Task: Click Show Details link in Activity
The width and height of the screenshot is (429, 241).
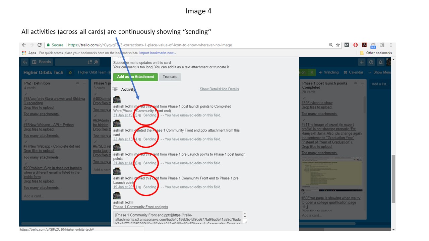Action: click(x=210, y=89)
